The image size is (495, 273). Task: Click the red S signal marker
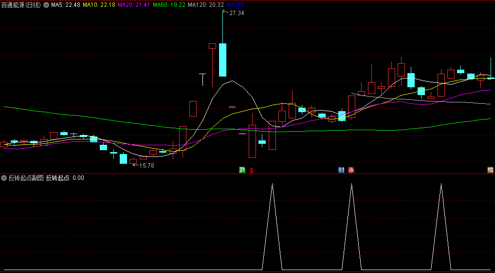click(x=252, y=171)
